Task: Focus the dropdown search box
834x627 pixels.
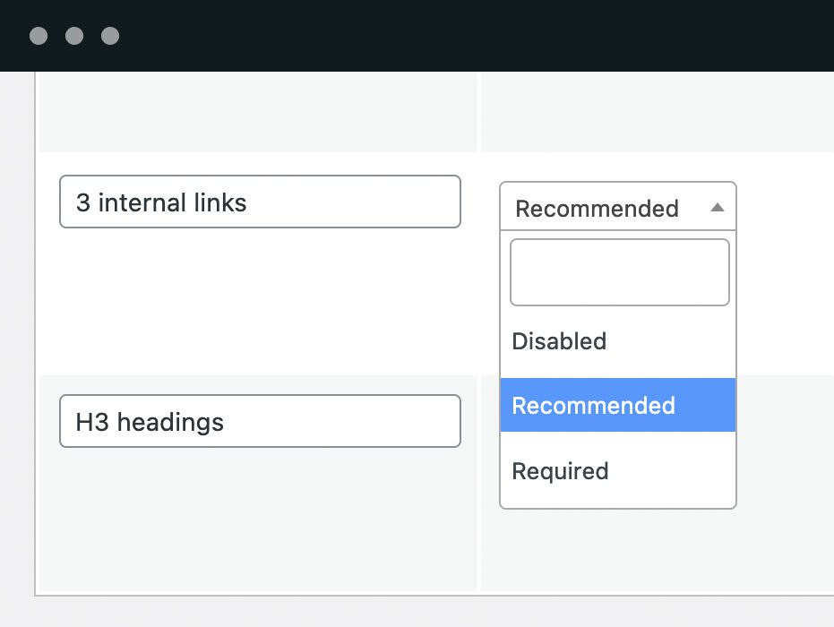Action: 619,272
